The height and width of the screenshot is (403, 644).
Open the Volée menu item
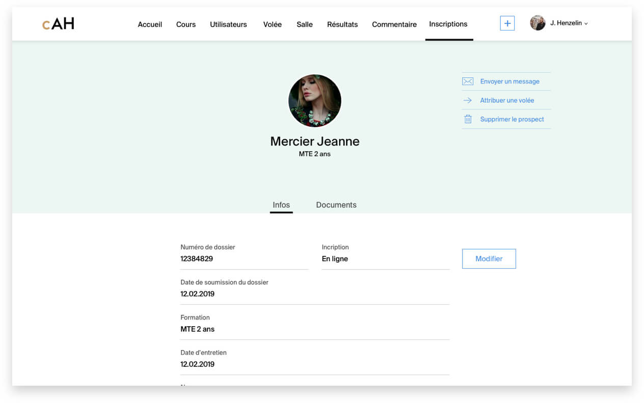tap(273, 24)
